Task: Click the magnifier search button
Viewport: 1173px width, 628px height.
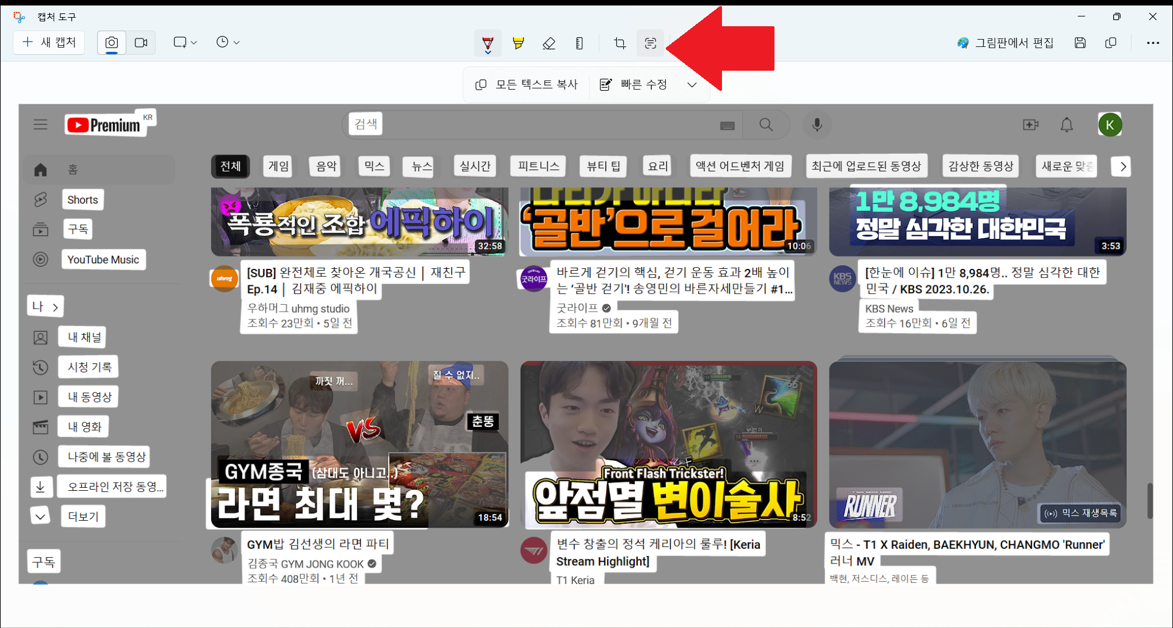Action: tap(767, 125)
